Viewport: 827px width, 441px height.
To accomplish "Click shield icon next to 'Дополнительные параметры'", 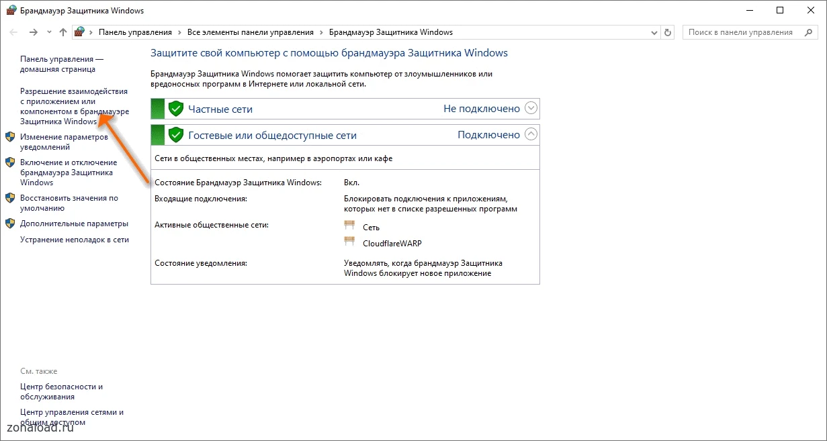I will tap(10, 224).
